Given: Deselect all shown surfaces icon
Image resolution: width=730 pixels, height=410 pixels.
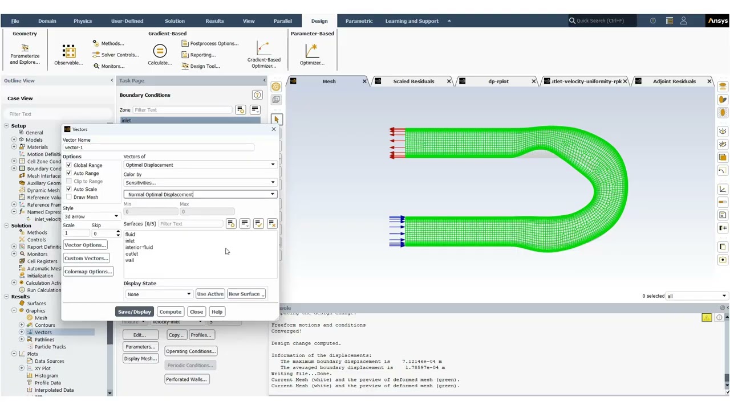Looking at the screenshot, I should click(272, 223).
